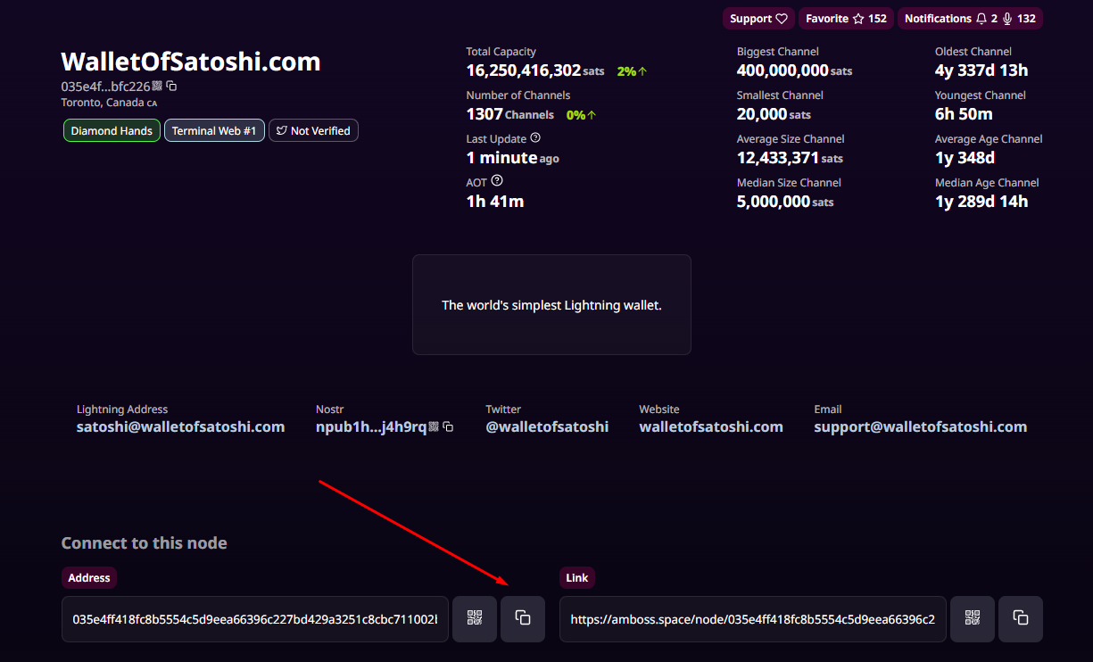Click Oldest Channel value 4y 337d 13h
1093x662 pixels.
(x=981, y=70)
